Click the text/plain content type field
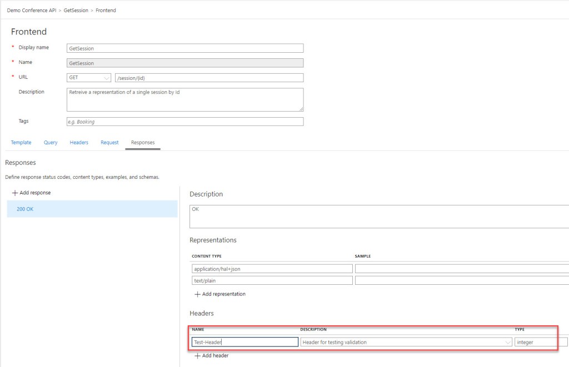The image size is (569, 367). click(x=272, y=280)
